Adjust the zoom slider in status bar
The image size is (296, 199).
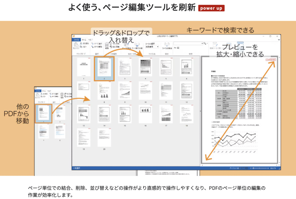pyautogui.click(x=259, y=168)
